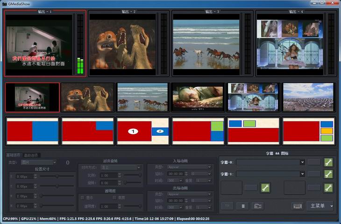Select the bird flock sky source thumbnail
This screenshot has height=224, width=341.
[308, 98]
